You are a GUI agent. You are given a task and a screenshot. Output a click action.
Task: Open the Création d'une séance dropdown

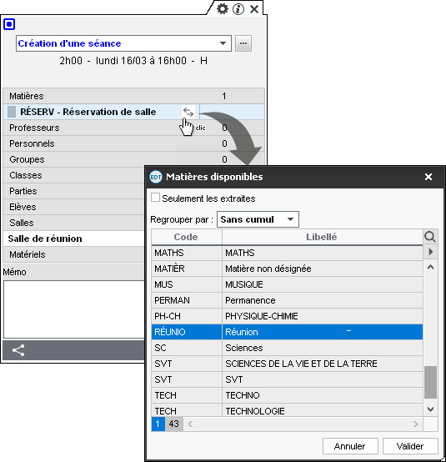point(123,43)
